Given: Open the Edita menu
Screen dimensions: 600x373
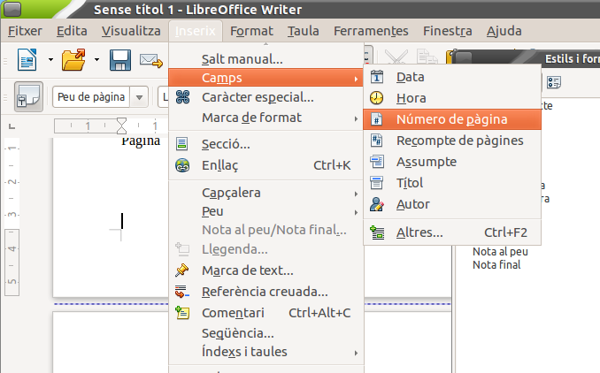Looking at the screenshot, I should point(72,31).
